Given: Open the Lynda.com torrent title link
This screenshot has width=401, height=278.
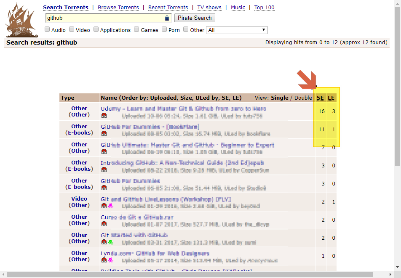Looking at the screenshot, I should [x=155, y=254].
